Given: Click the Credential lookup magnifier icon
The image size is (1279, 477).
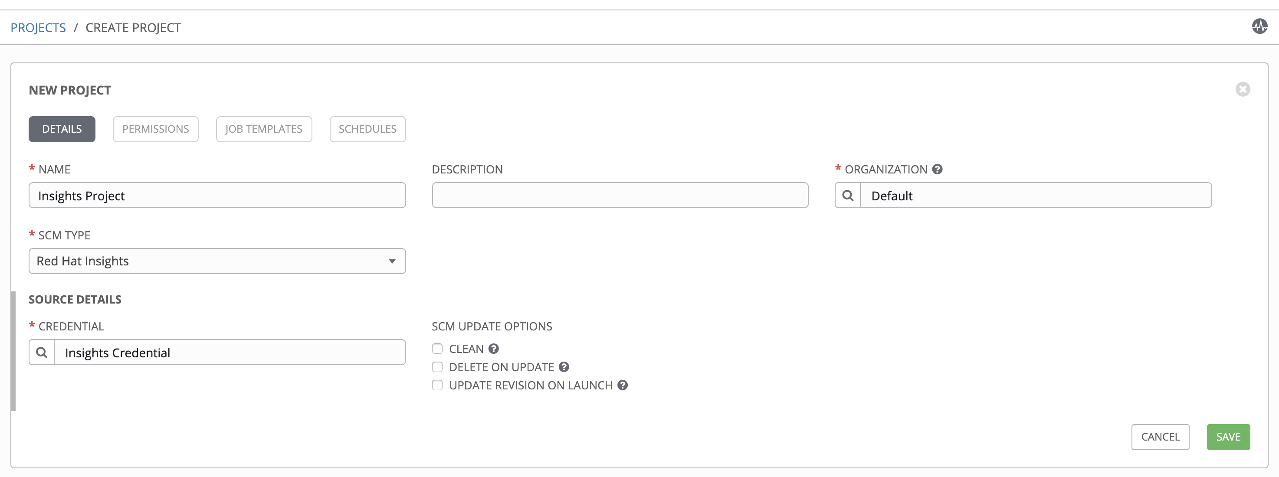Looking at the screenshot, I should 42,353.
